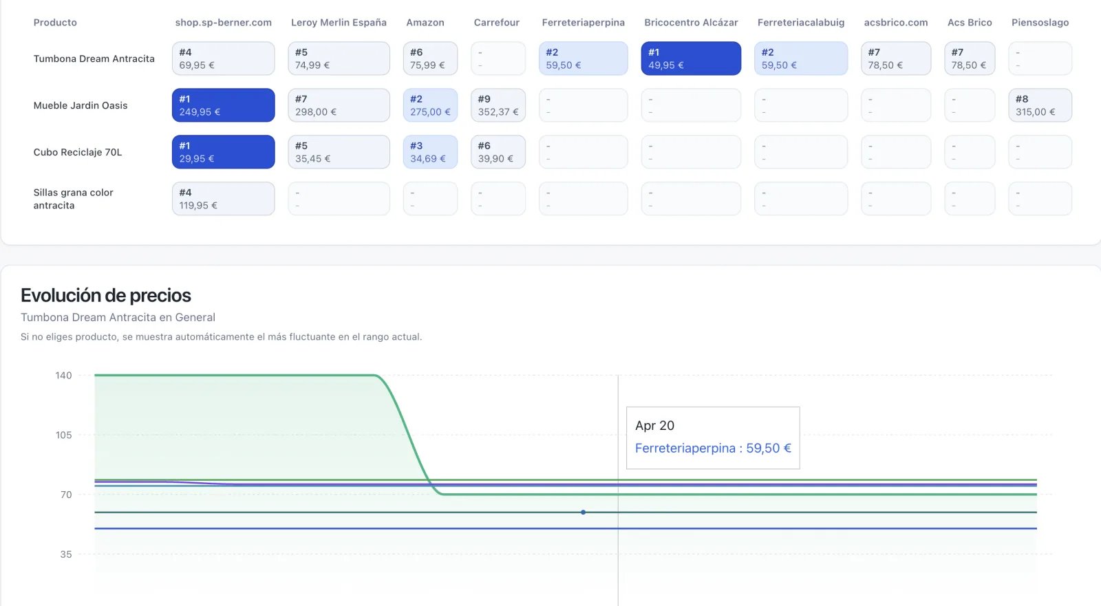
Task: Open the #4 119,95 € price cell
Action: (224, 199)
